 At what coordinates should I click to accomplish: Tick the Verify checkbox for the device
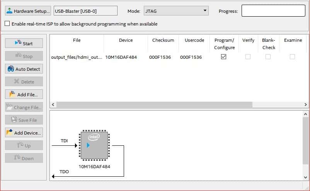[248, 57]
